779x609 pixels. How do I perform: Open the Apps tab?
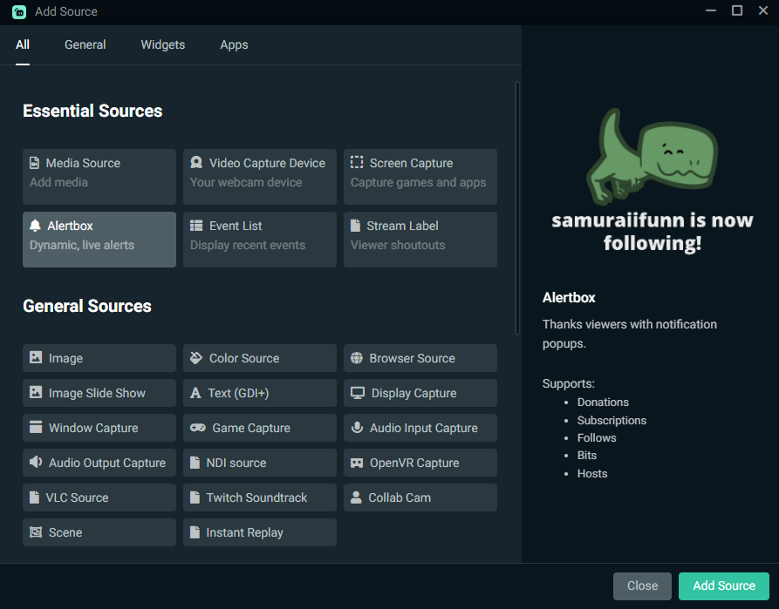coord(234,44)
